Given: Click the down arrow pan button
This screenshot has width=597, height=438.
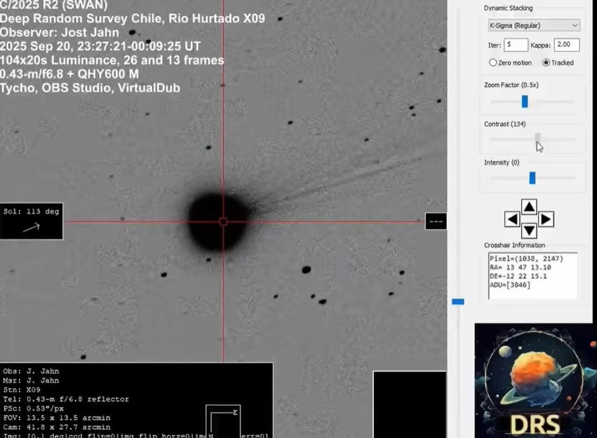Looking at the screenshot, I should 529,231.
